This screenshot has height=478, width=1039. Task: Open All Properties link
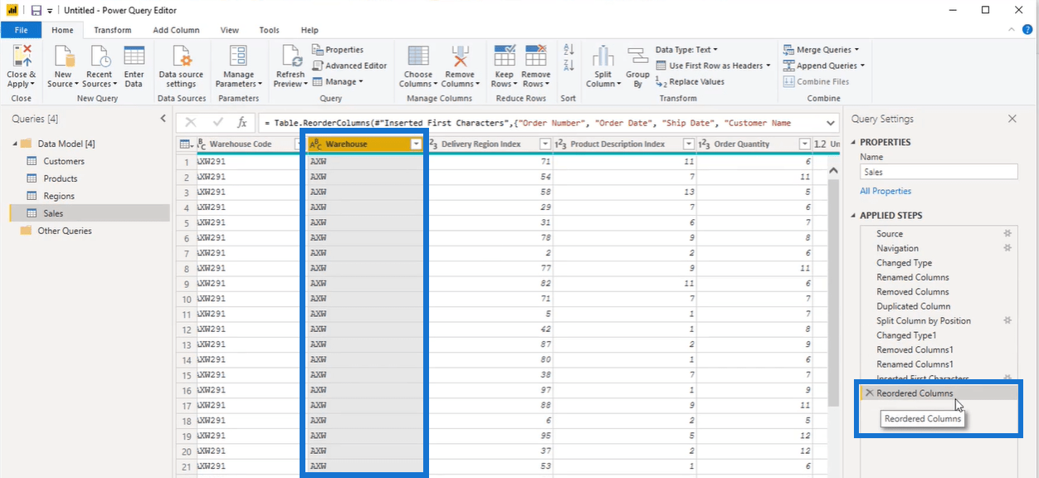[x=885, y=191]
